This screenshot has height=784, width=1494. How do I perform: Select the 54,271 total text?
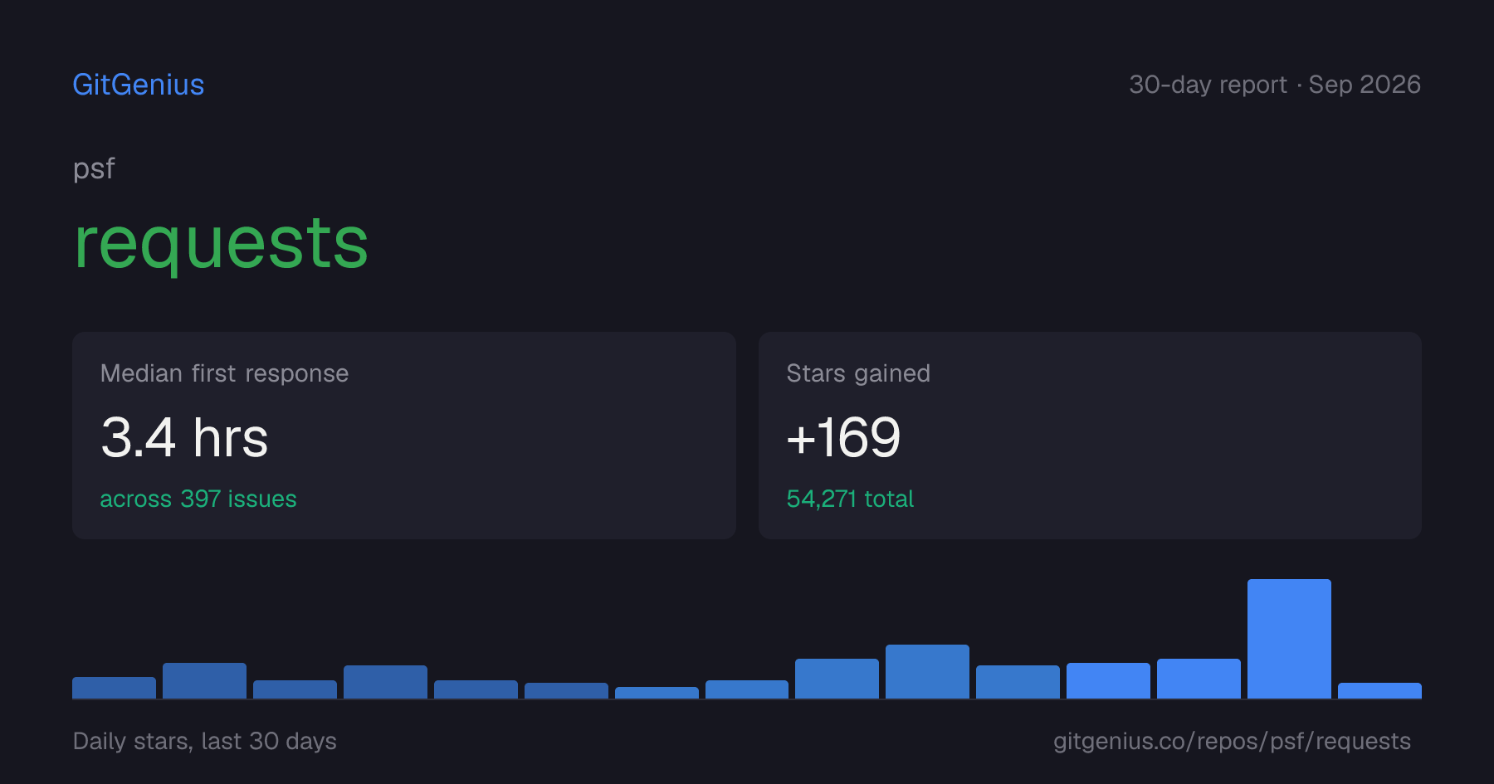pyautogui.click(x=850, y=499)
